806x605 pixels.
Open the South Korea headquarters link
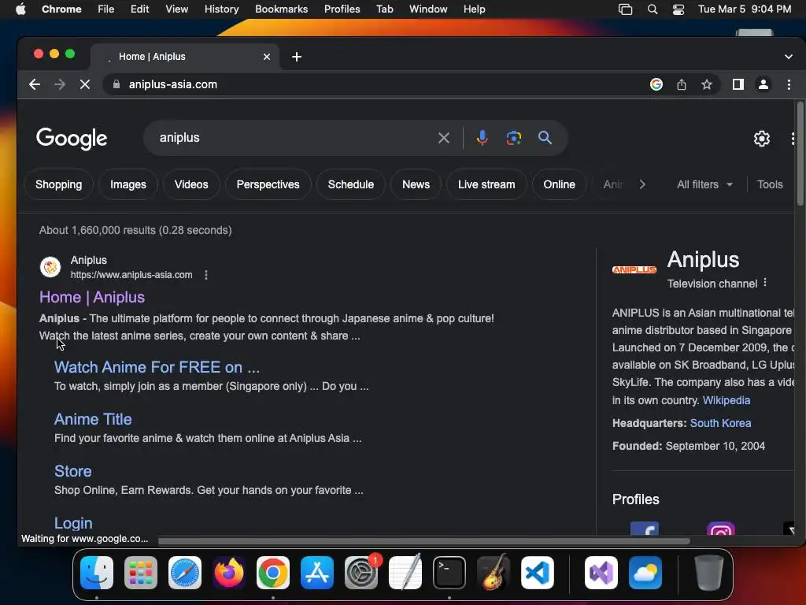point(720,423)
